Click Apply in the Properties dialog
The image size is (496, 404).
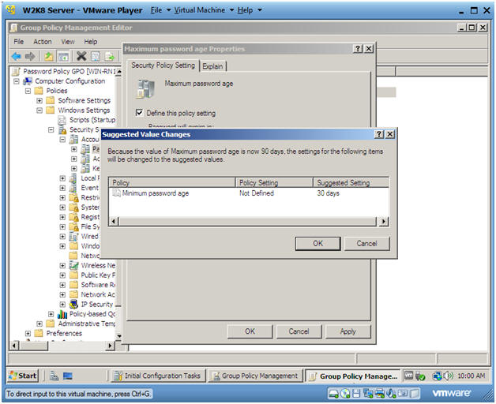point(348,331)
